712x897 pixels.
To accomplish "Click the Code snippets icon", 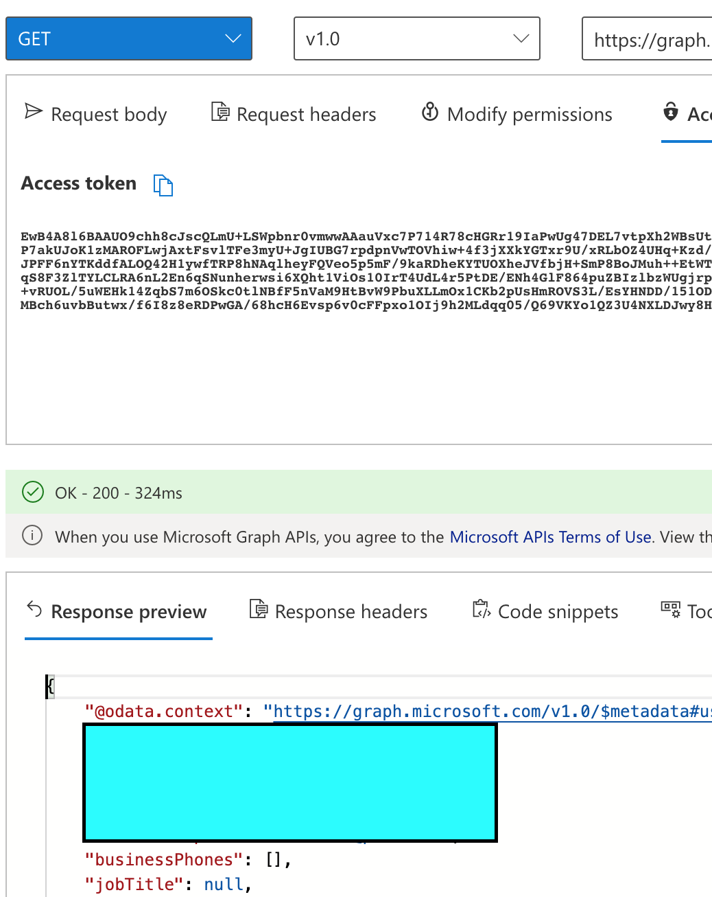I will 481,609.
